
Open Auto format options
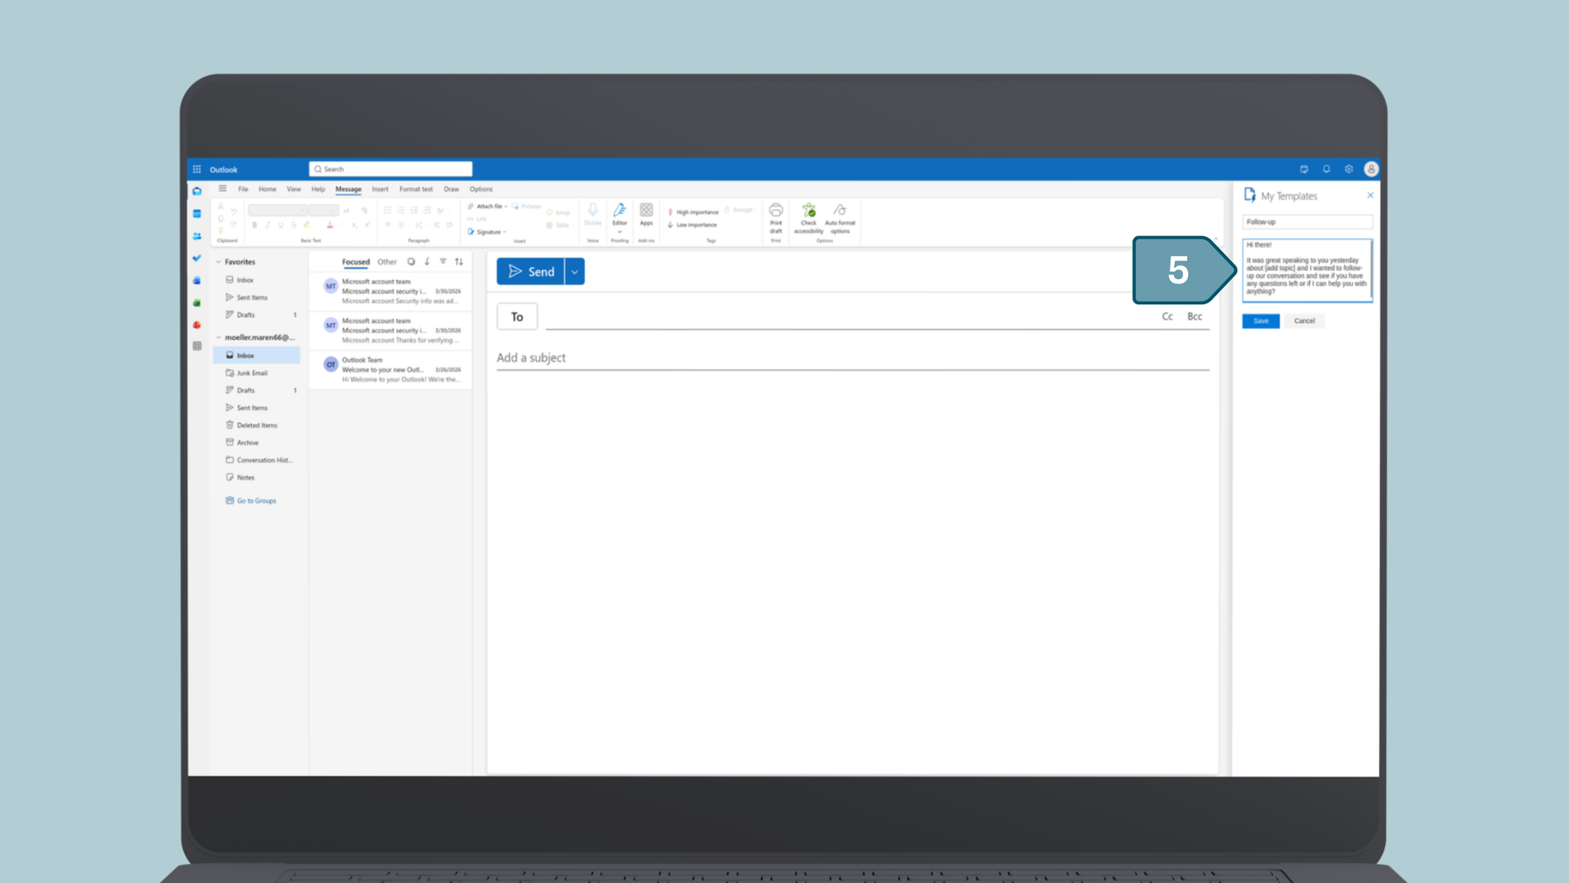point(840,218)
